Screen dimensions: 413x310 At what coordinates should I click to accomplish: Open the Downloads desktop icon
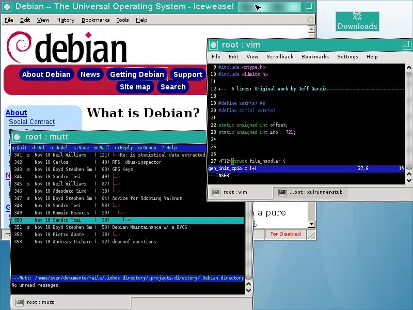(x=357, y=21)
